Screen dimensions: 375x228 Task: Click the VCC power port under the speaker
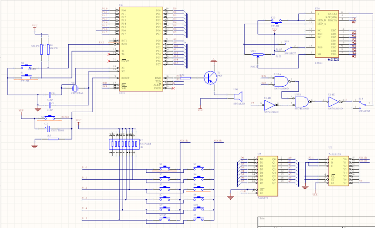point(200,109)
